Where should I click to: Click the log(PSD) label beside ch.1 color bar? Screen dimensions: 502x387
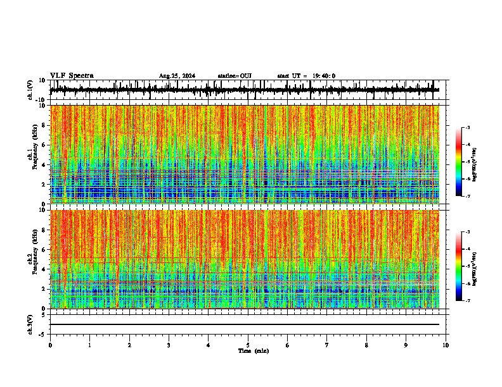pos(474,165)
